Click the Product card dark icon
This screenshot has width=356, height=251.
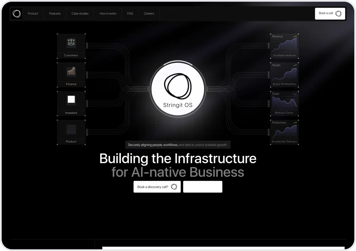pos(71,129)
